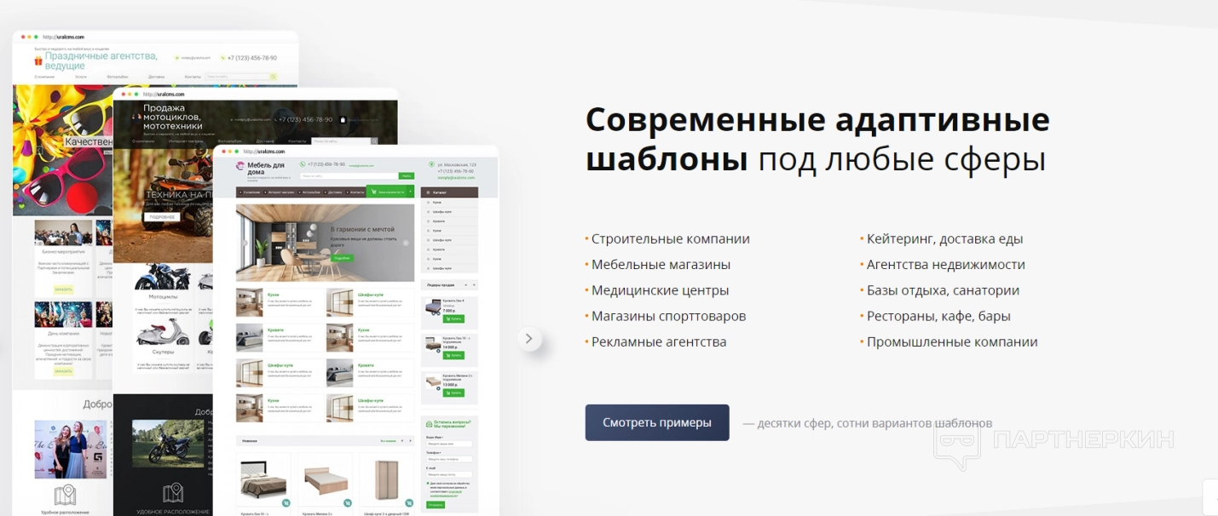The width and height of the screenshot is (1218, 516).
Task: Click the Магазины спорттоваров list item
Action: (668, 316)
